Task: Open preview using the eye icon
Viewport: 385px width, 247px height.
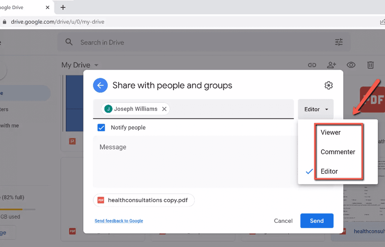Action: (351, 65)
